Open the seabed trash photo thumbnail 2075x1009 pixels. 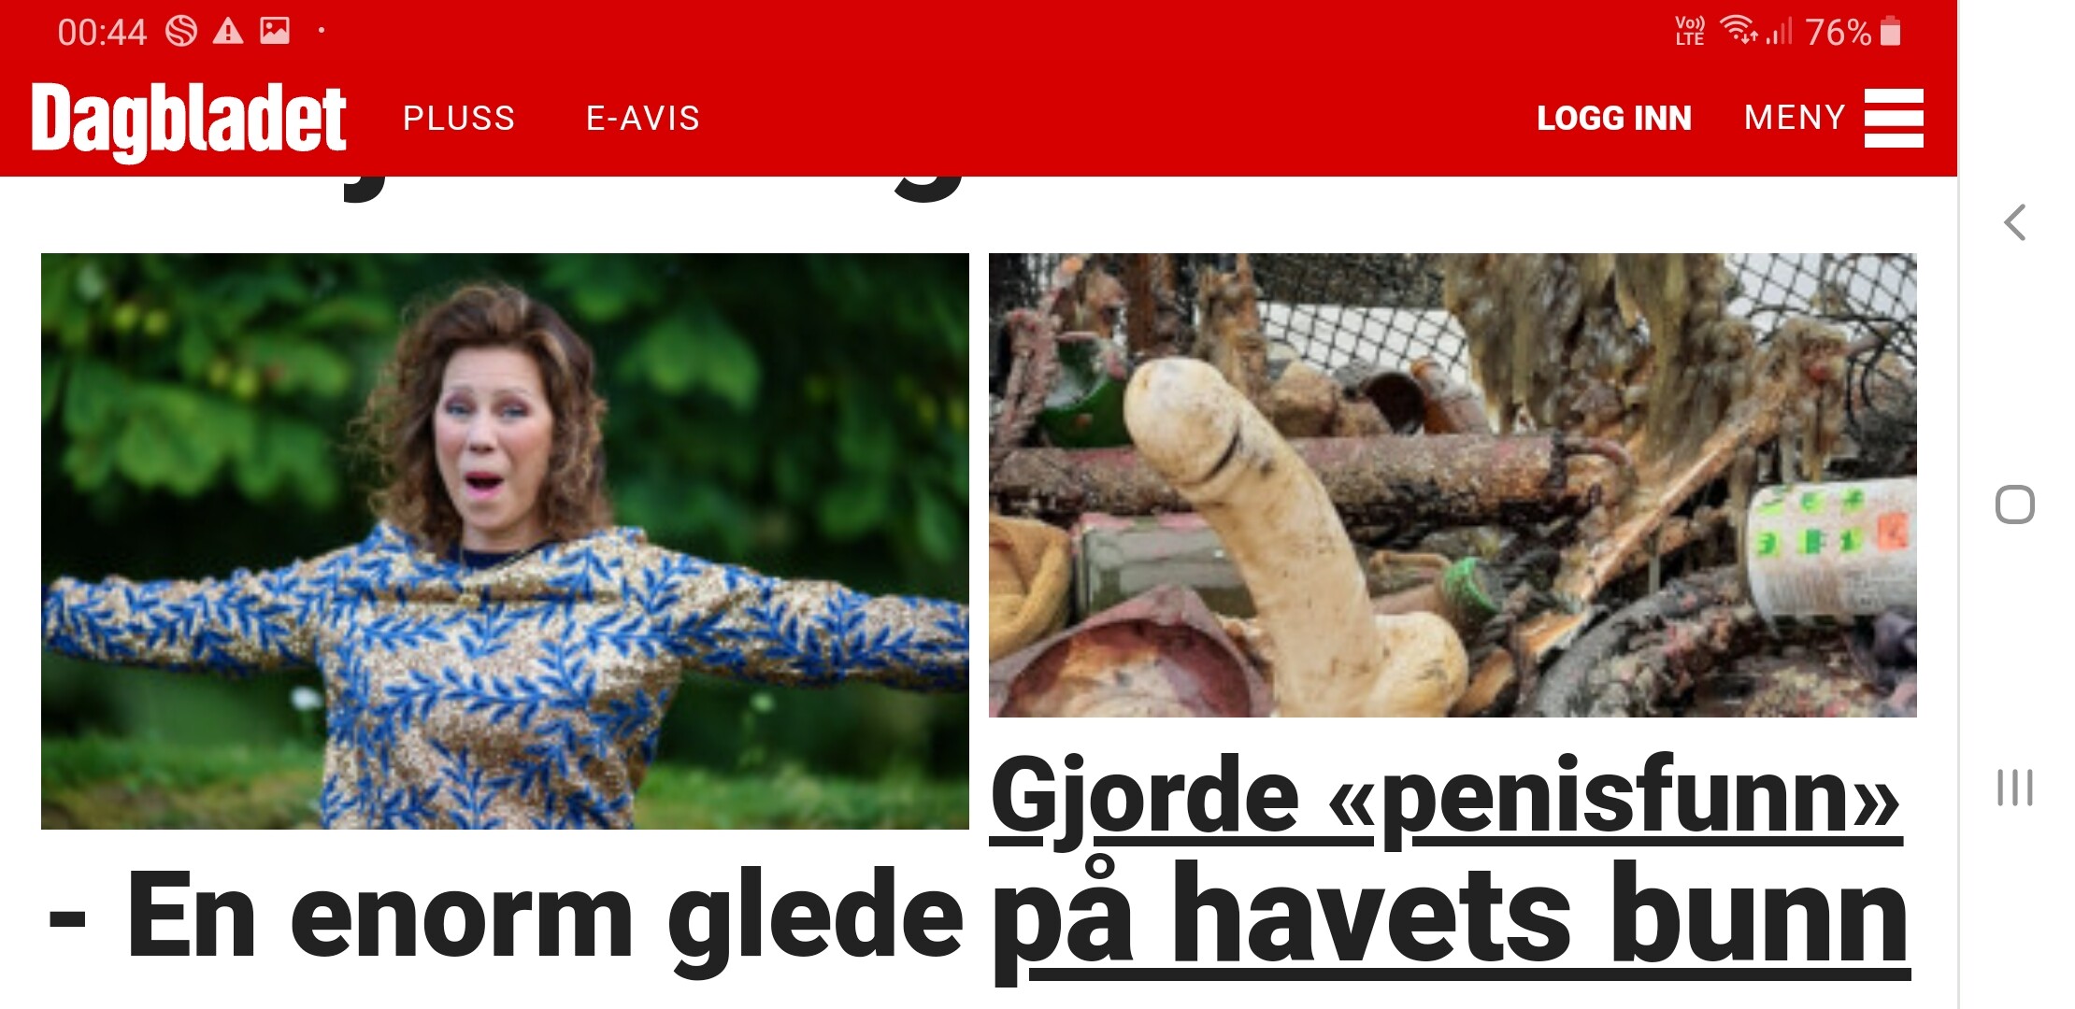pyautogui.click(x=1452, y=485)
